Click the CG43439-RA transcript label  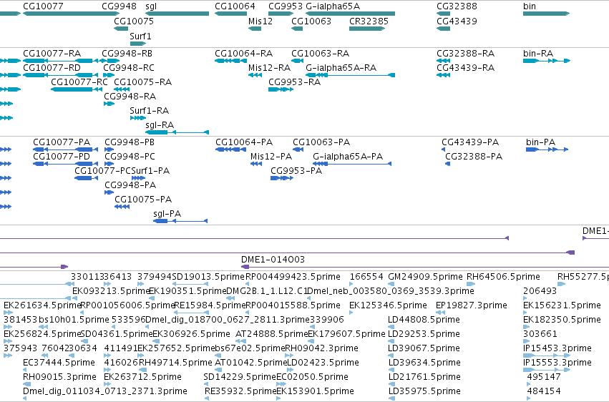(x=466, y=67)
